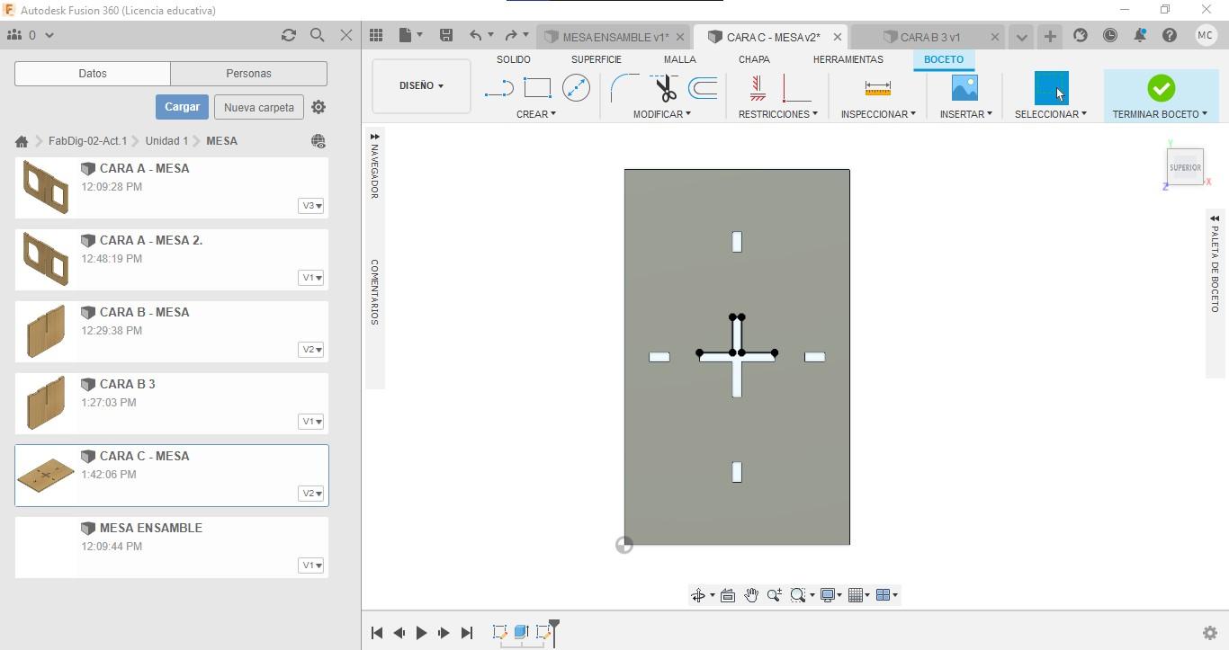Activate the Trim scissors tool
1229x650 pixels.
click(x=666, y=88)
